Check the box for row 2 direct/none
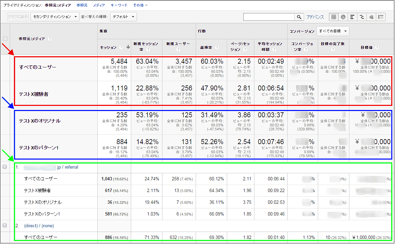395x244 pixels. [5, 225]
